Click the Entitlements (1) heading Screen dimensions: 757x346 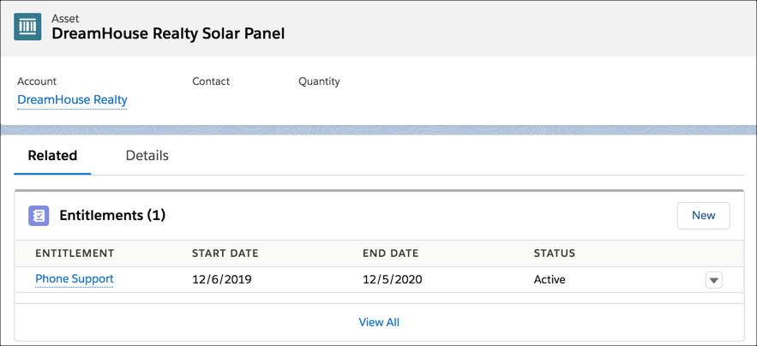tap(111, 216)
